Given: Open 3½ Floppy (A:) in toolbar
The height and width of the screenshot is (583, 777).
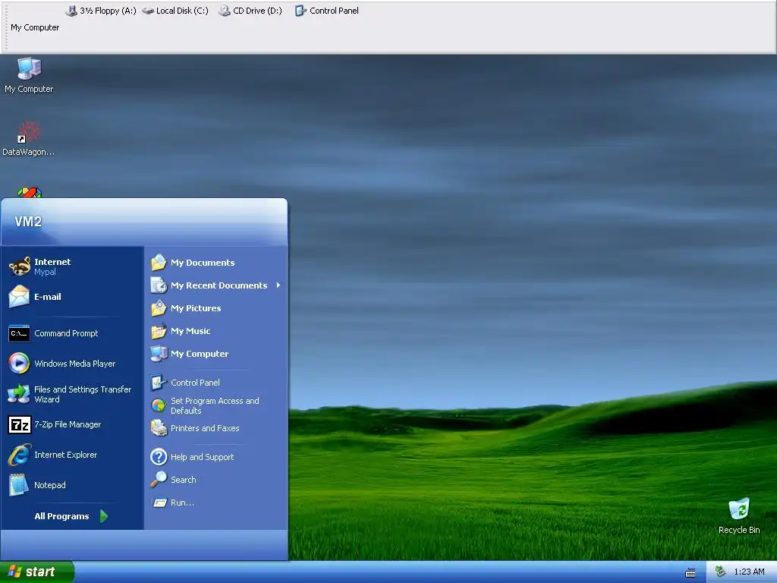Looking at the screenshot, I should [x=101, y=11].
